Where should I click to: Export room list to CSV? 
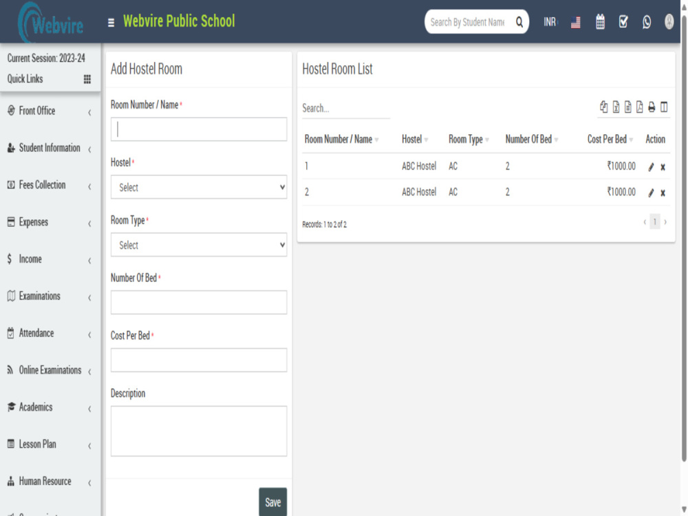(x=628, y=107)
